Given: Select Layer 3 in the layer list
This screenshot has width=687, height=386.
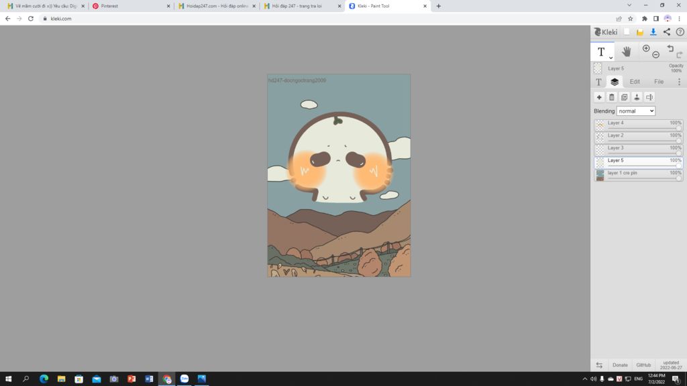Looking at the screenshot, I should pos(639,150).
